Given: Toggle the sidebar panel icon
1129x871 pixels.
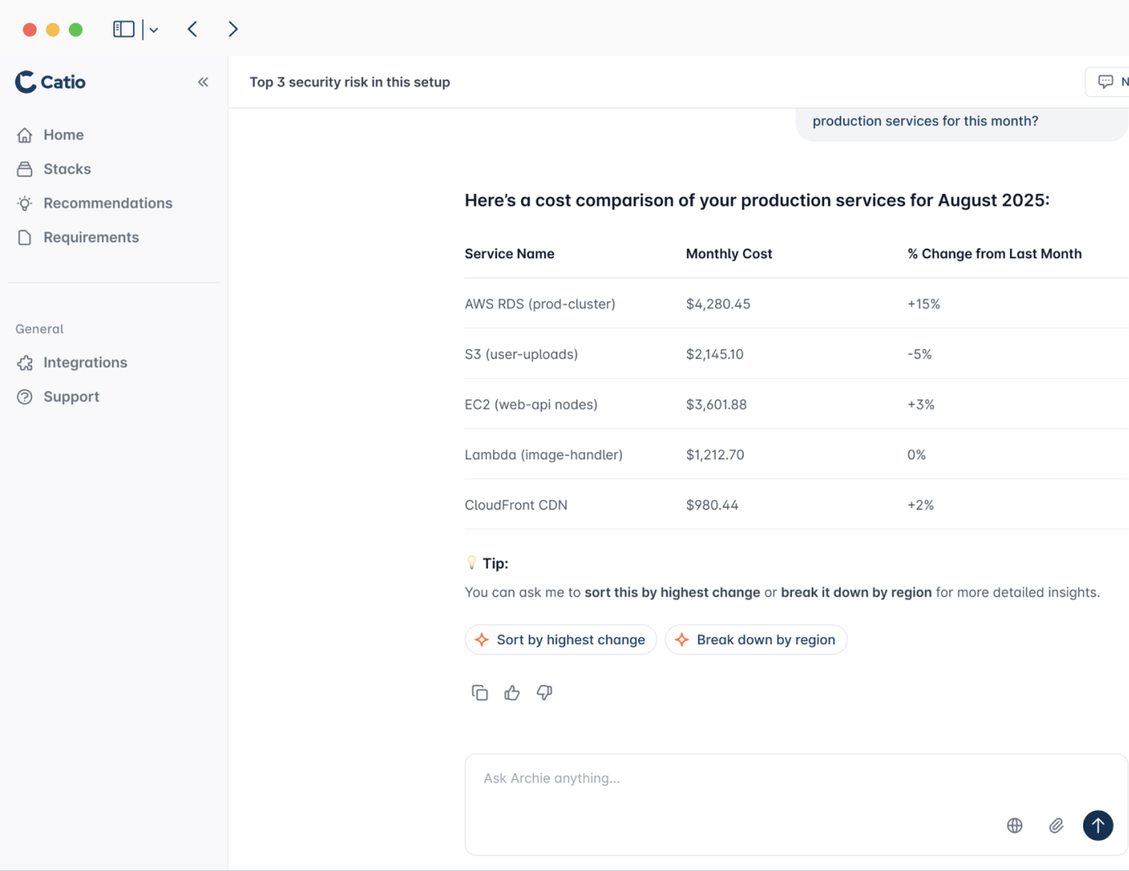Looking at the screenshot, I should (122, 29).
